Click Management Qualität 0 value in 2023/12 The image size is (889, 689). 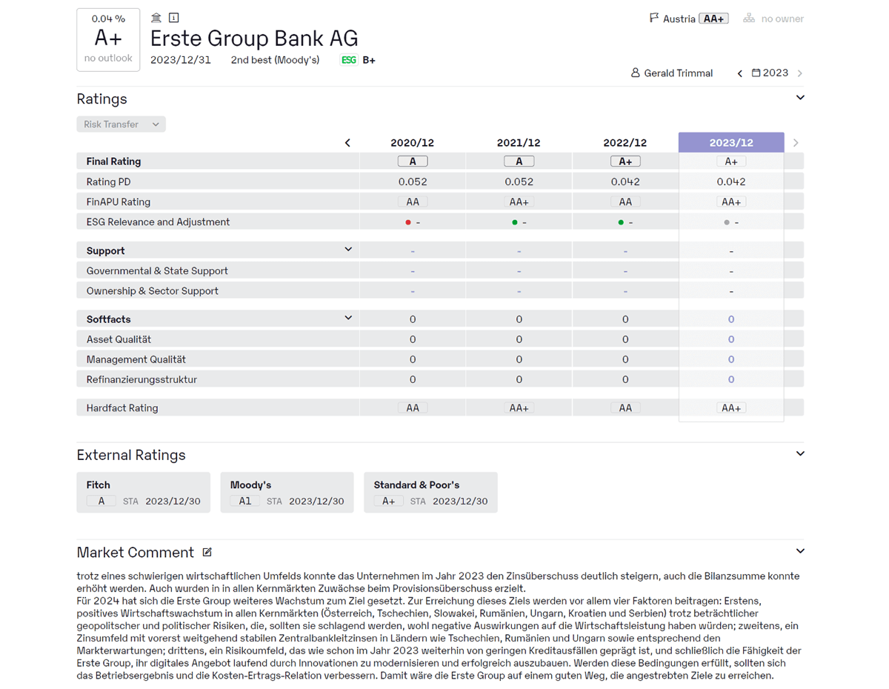pos(731,359)
